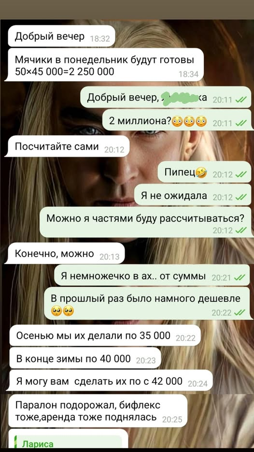
Task: Tap read checkmarks on the 20:22 outgoing message
Action: (240, 312)
